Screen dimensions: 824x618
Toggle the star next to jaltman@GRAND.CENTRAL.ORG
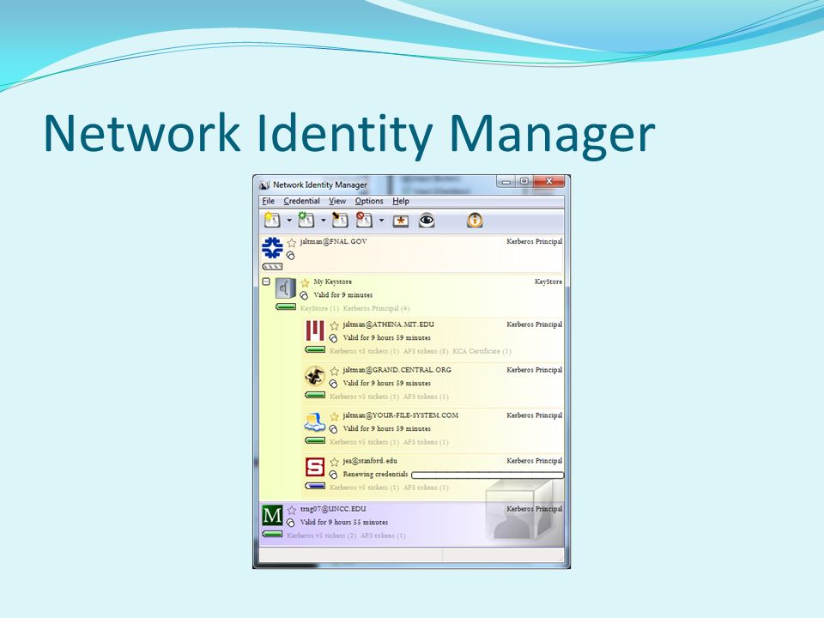(x=334, y=371)
